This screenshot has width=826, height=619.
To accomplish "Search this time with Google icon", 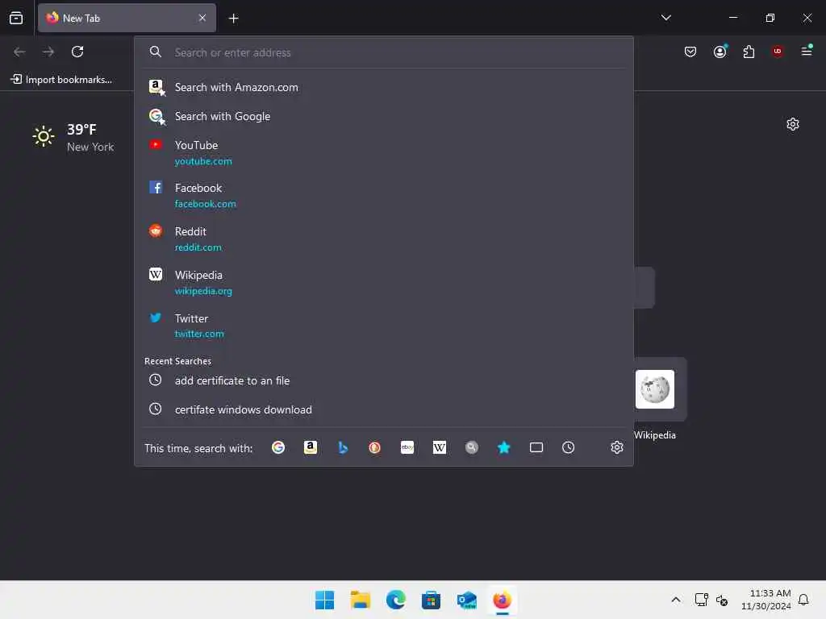I will point(278,447).
